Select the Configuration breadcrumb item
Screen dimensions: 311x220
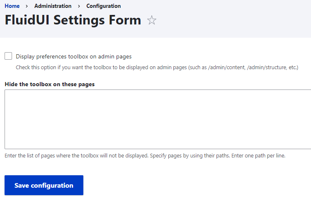coord(103,6)
